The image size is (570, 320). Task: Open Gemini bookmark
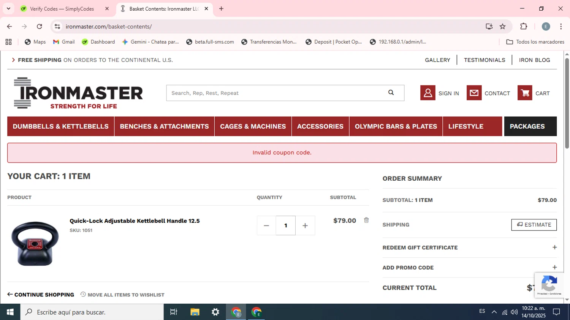150,42
